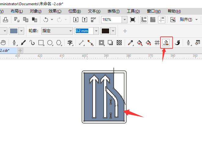Click the Undo arrow icon
This screenshot has width=202, height=148.
46,20
